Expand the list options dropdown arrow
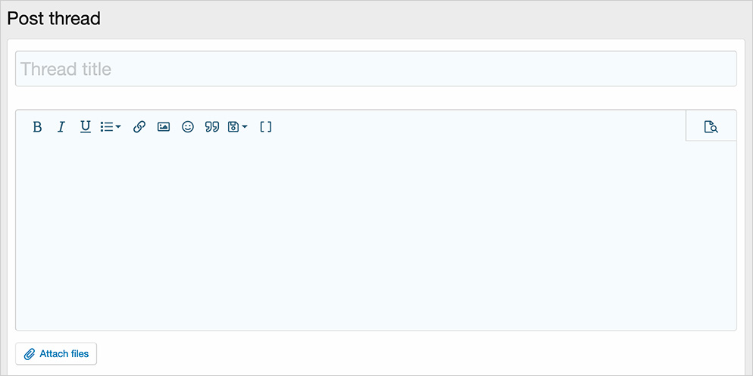This screenshot has width=753, height=376. [x=118, y=127]
